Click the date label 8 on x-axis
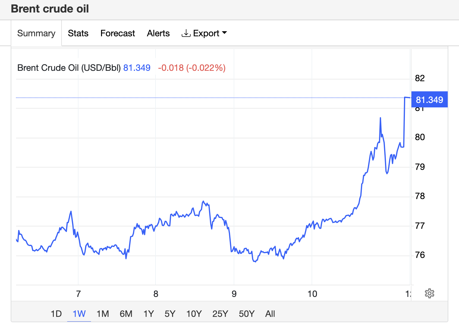Viewport: 459px width, 335px height. click(156, 294)
